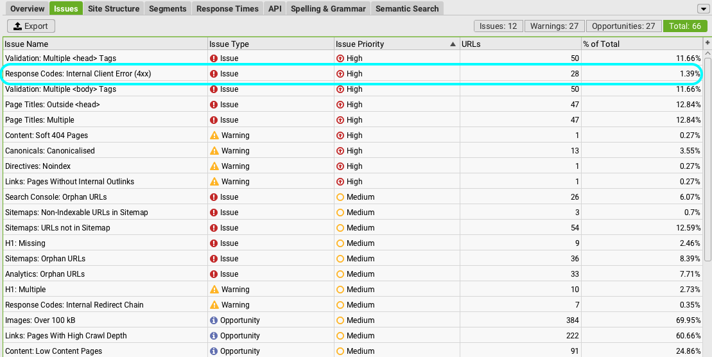Screen dimensions: 712x357
Task: Click the 222 URLs cell
Action: (521, 336)
